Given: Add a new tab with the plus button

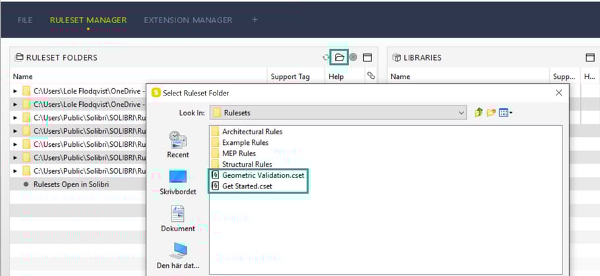Looking at the screenshot, I should point(255,20).
